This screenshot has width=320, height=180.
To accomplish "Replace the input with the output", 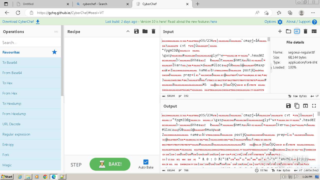I will point(305,106).
